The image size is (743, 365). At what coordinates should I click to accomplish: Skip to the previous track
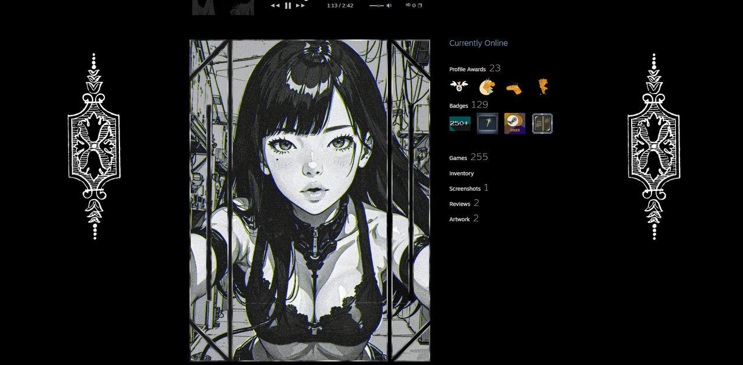[275, 5]
